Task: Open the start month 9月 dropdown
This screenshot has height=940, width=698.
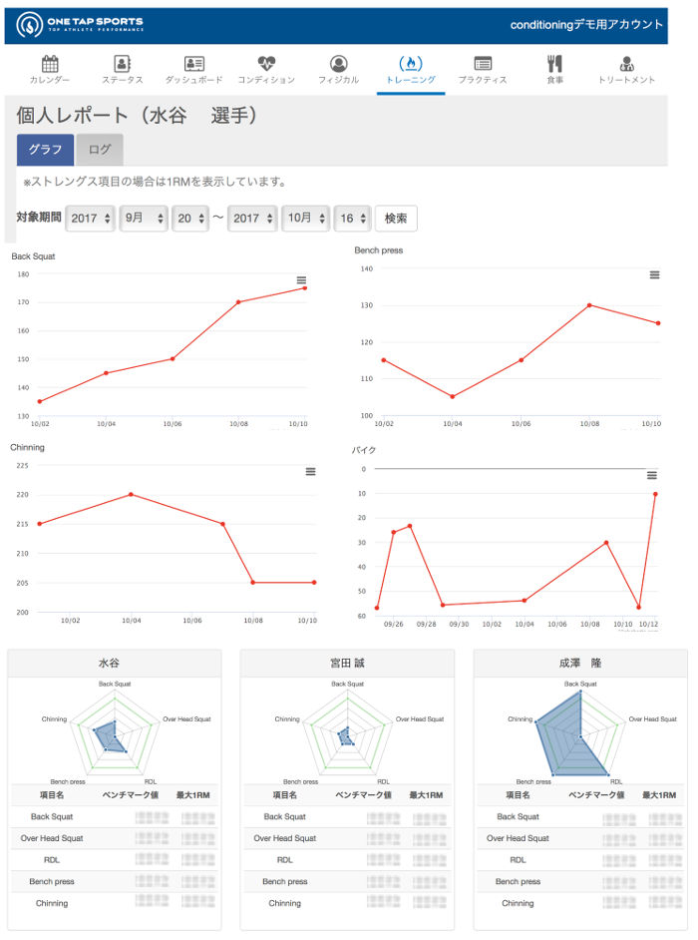Action: pos(143,218)
